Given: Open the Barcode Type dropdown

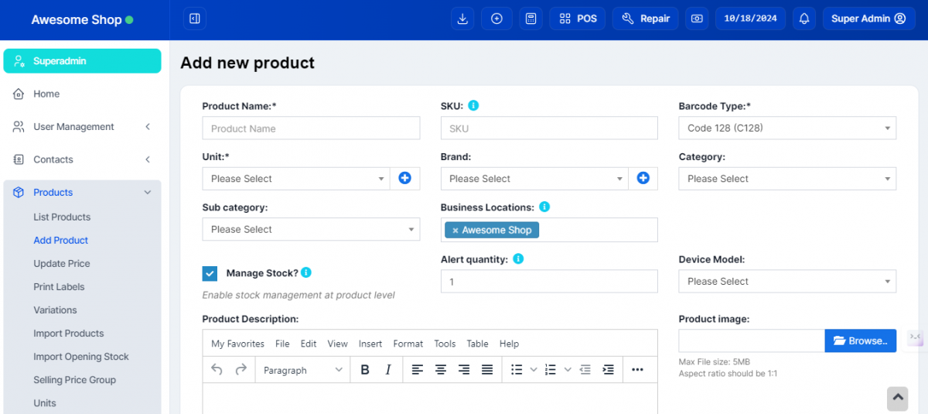Looking at the screenshot, I should pos(787,128).
